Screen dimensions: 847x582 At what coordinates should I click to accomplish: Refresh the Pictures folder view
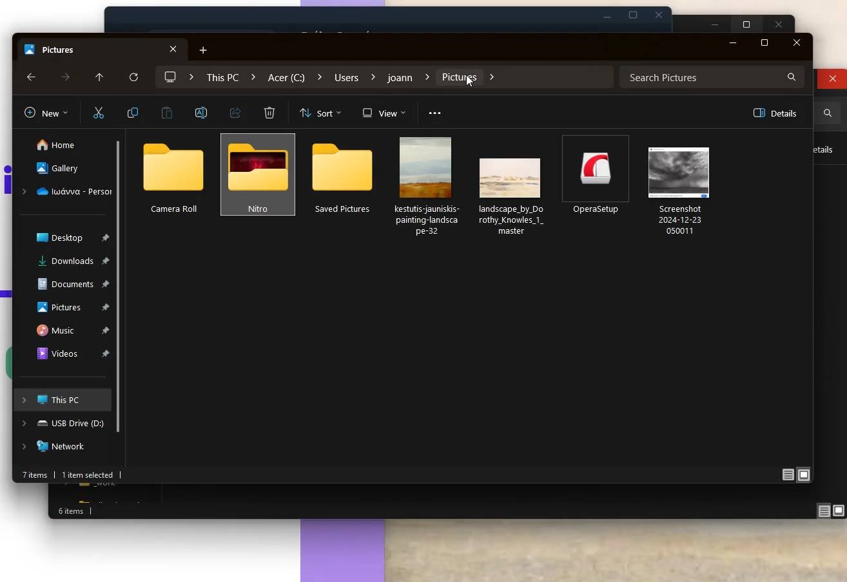[133, 77]
